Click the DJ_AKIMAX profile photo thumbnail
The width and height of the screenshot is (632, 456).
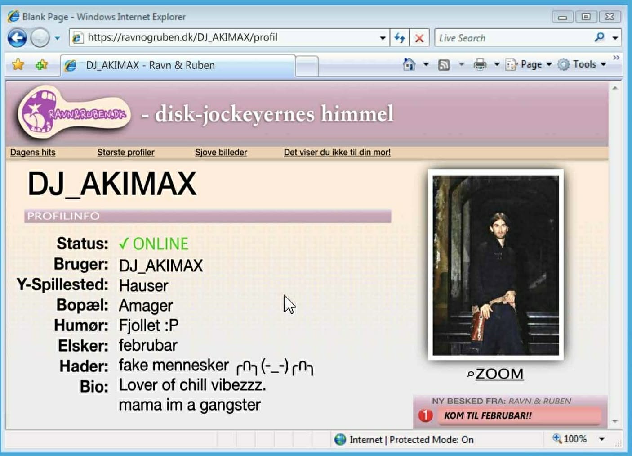(x=495, y=265)
